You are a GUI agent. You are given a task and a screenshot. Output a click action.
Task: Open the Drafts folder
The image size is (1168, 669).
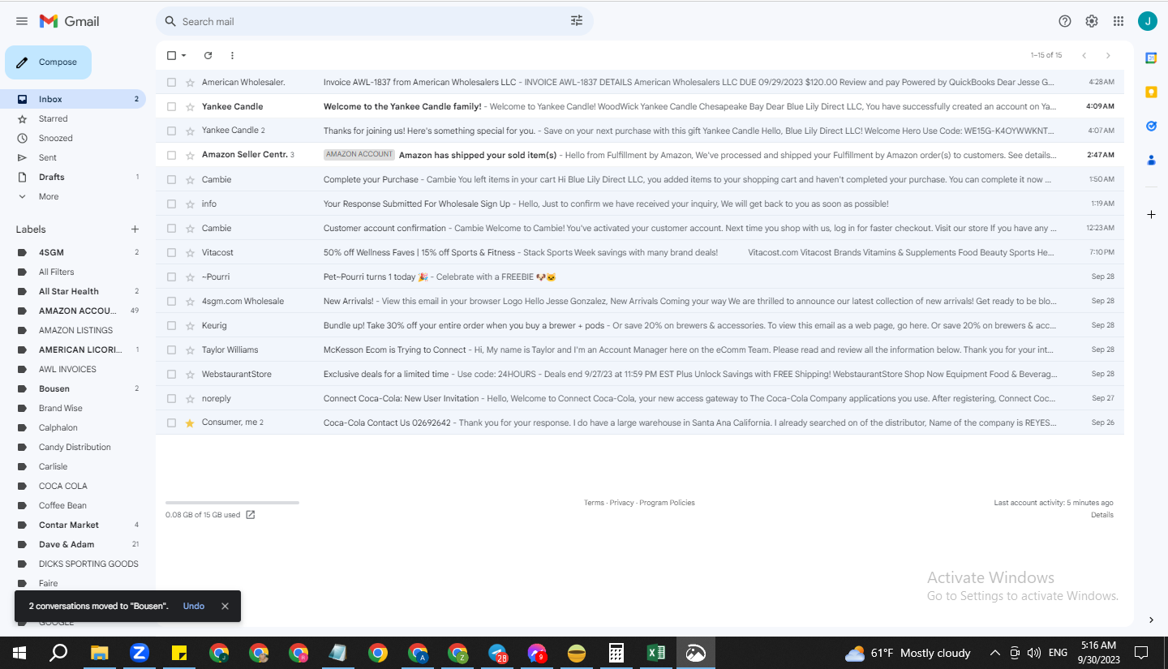coord(73,177)
